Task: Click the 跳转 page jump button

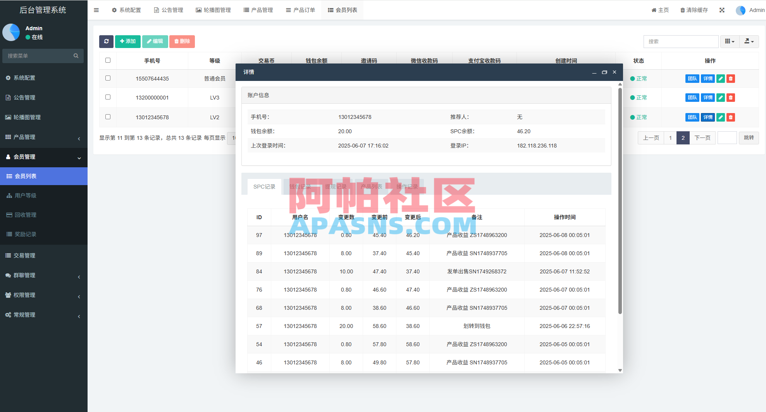Action: tap(749, 138)
